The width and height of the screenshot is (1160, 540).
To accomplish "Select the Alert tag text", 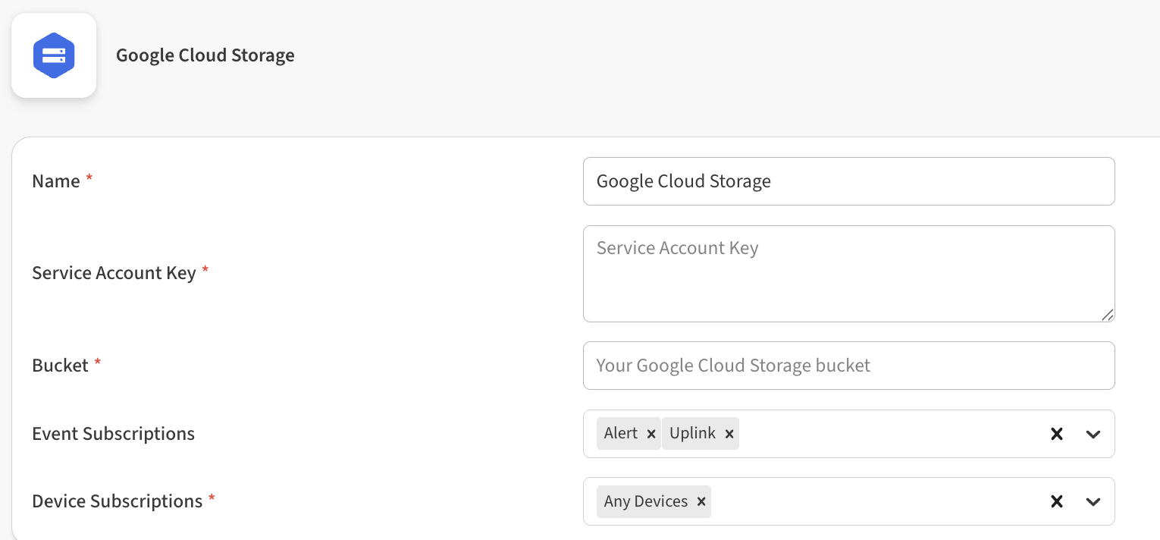I will click(621, 434).
